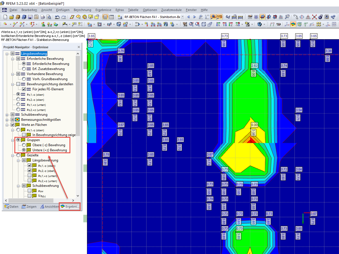Select the Gezielte radio button
The height and width of the screenshot is (254, 339).
coord(18,155)
